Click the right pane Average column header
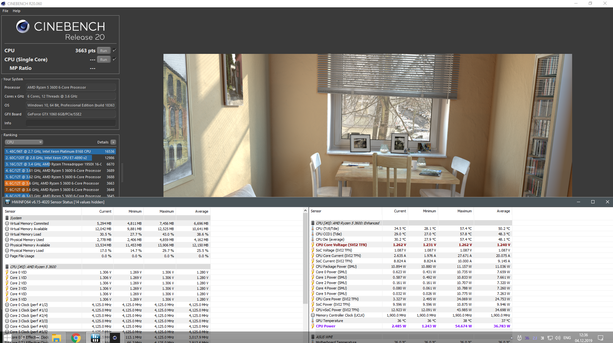This screenshot has width=613, height=343. click(x=493, y=211)
